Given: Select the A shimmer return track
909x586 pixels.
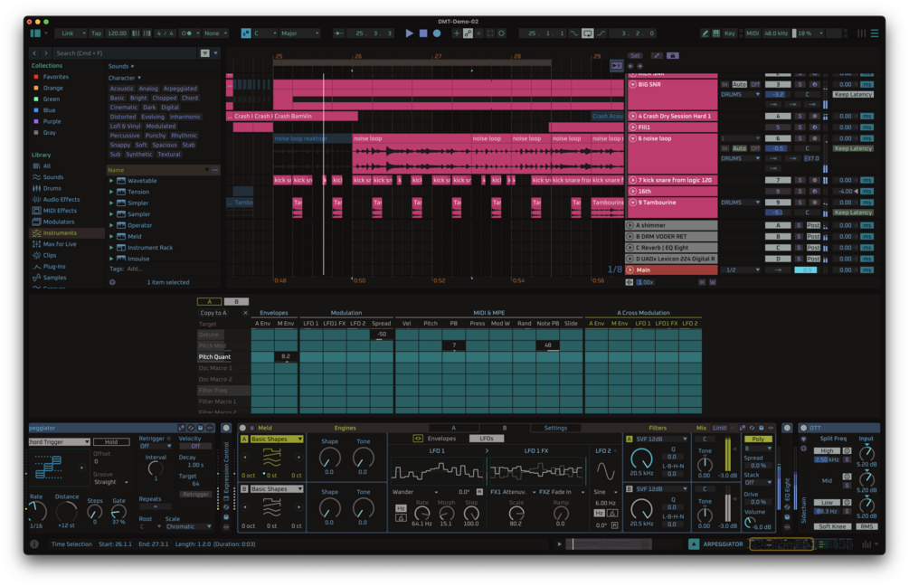Looking at the screenshot, I should (x=672, y=225).
